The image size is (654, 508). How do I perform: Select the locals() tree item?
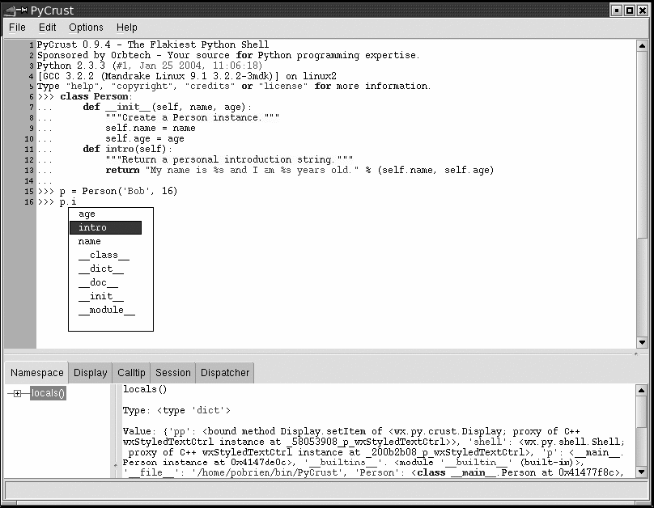[x=48, y=394]
